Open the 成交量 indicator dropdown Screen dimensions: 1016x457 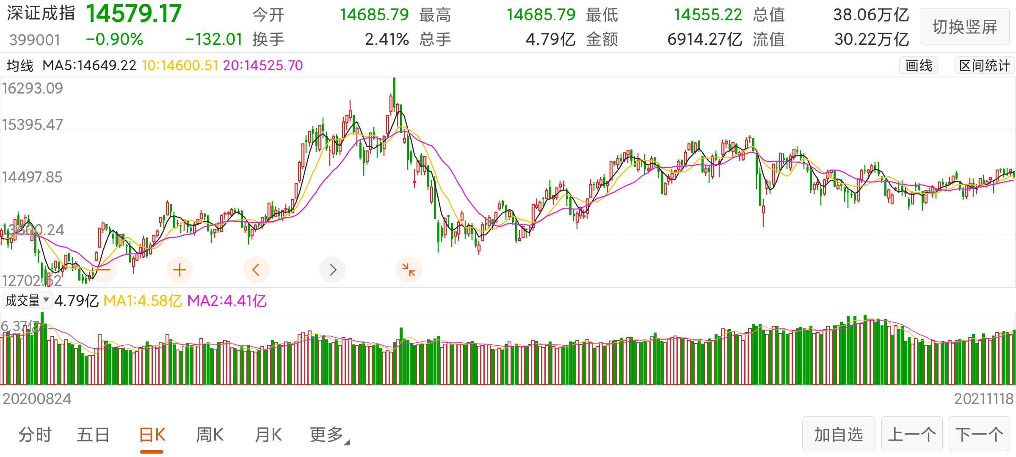pyautogui.click(x=27, y=300)
